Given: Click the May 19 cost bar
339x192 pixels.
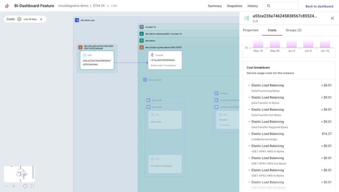Looking at the screenshot, I should [258, 44].
